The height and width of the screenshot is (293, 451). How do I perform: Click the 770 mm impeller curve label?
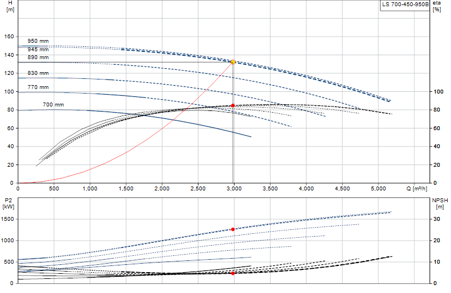click(x=38, y=87)
